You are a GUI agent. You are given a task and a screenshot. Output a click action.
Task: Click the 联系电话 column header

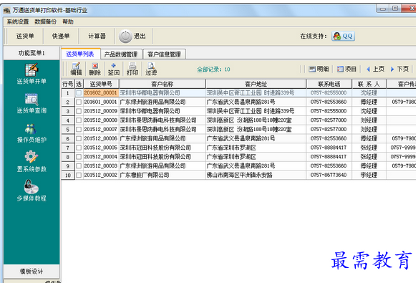click(x=329, y=84)
